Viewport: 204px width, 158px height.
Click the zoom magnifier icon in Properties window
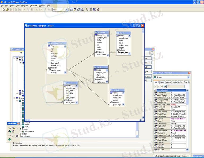click(x=165, y=86)
